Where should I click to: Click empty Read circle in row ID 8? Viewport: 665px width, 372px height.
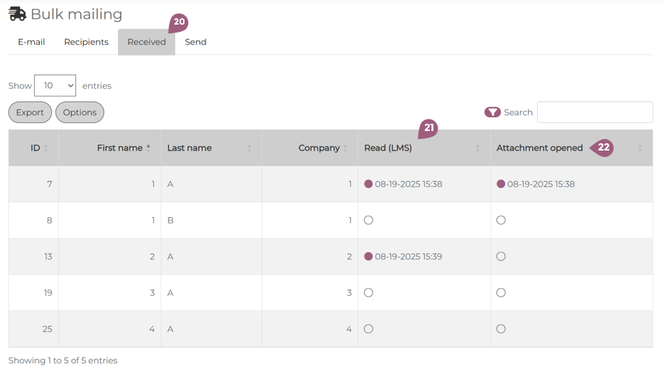coord(368,220)
